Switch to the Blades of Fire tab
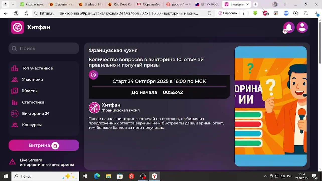 point(91,4)
